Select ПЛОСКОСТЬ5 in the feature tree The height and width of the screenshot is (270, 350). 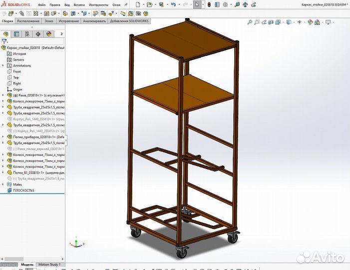click(23, 190)
